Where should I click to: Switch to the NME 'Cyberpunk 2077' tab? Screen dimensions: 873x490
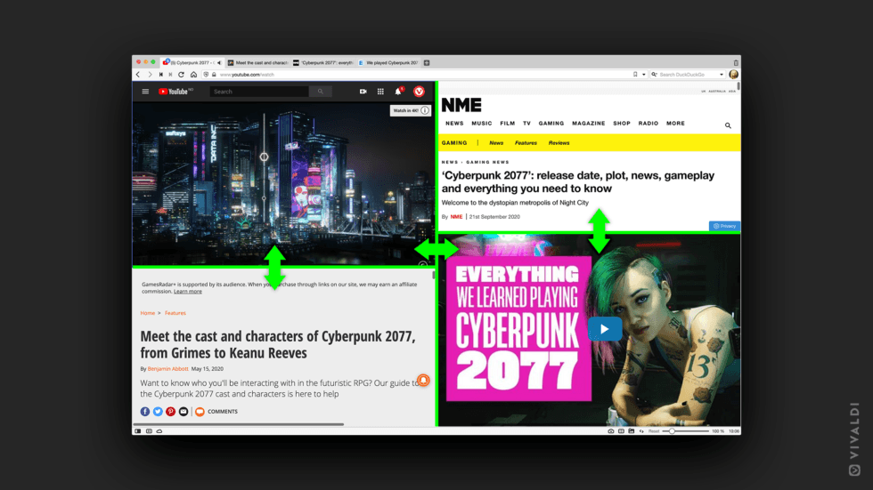point(323,63)
